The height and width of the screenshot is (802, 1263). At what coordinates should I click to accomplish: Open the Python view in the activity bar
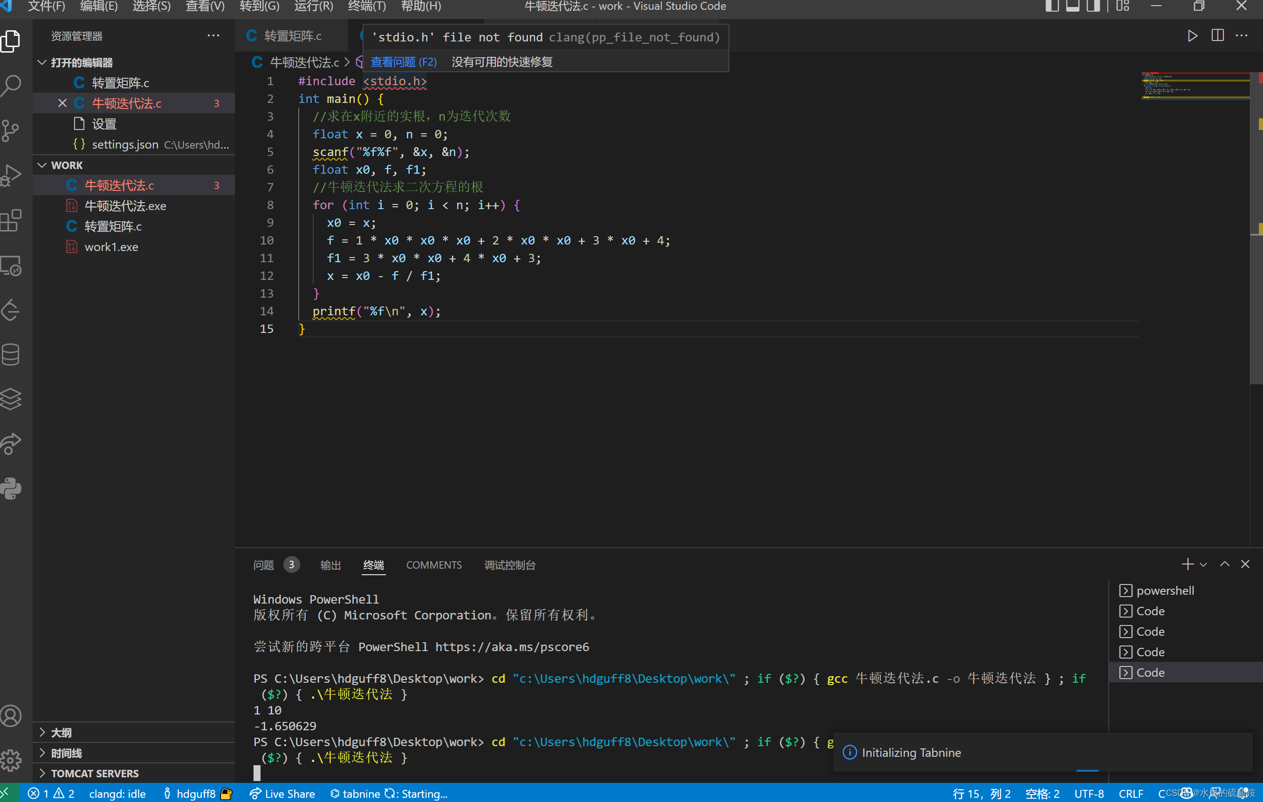(x=11, y=489)
